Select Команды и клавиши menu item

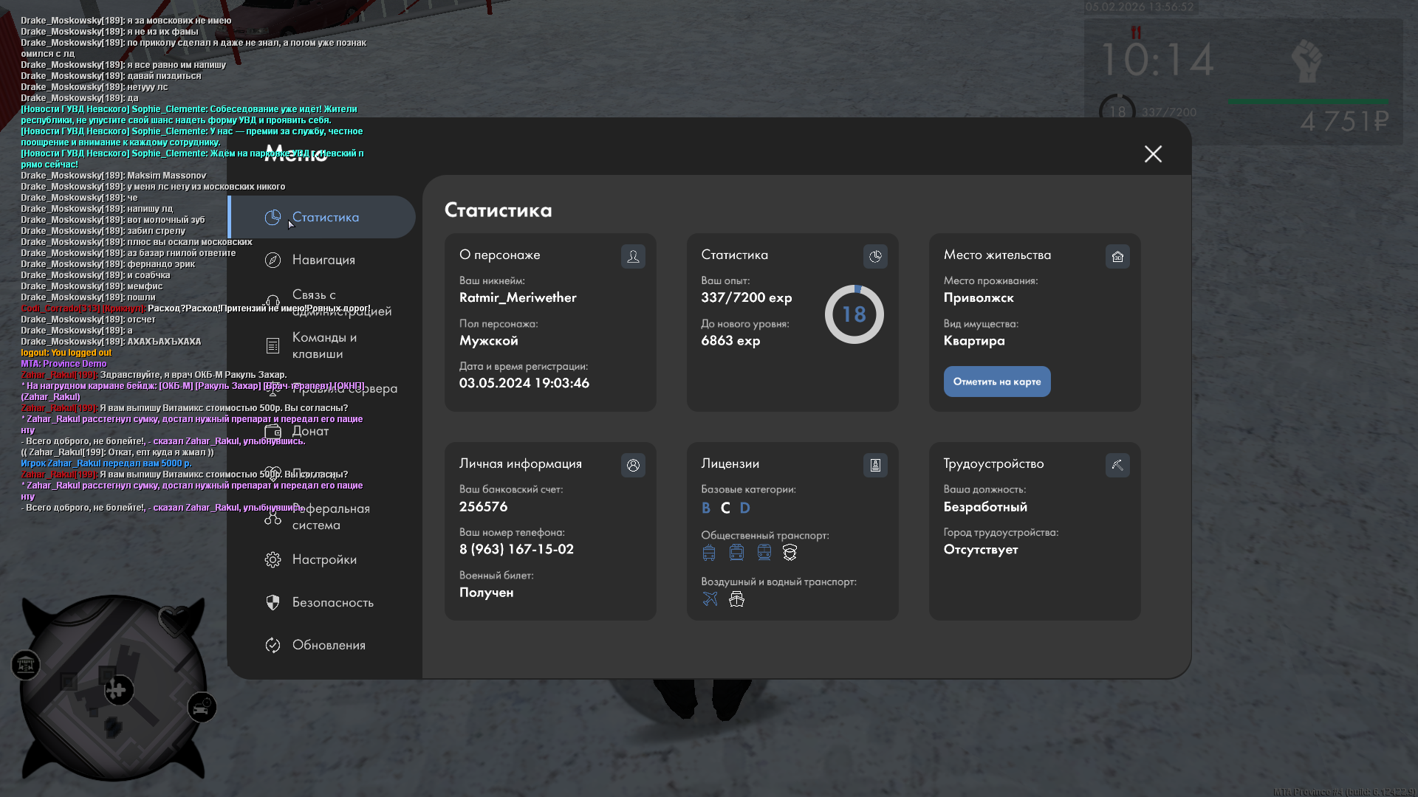(x=323, y=345)
